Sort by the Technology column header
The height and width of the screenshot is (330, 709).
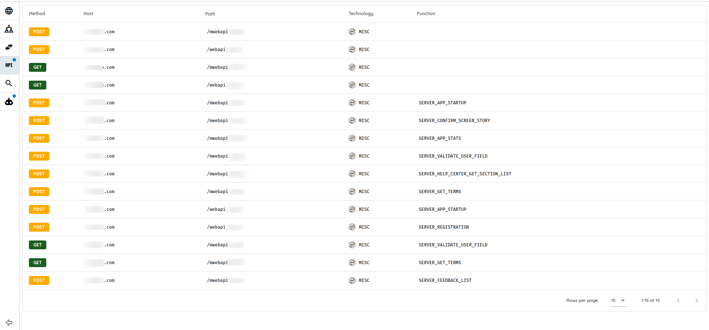[x=361, y=14]
